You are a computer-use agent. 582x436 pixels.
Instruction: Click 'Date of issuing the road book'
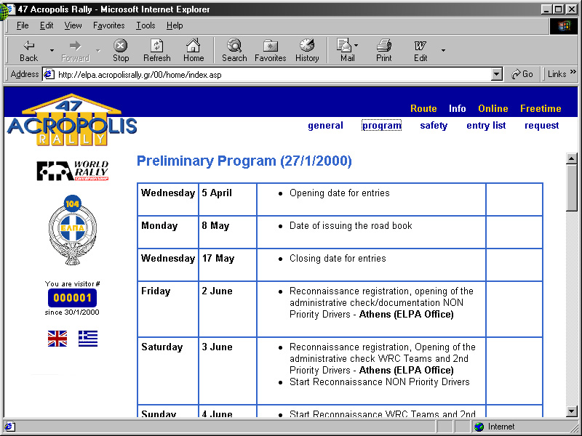[x=351, y=226]
